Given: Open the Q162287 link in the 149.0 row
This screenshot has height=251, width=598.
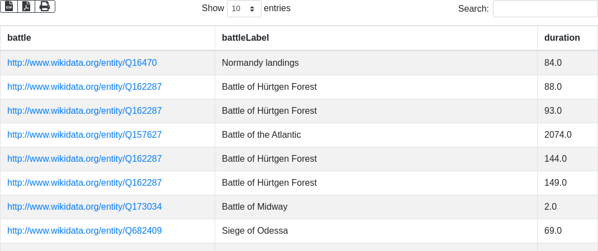Looking at the screenshot, I should [84, 183].
